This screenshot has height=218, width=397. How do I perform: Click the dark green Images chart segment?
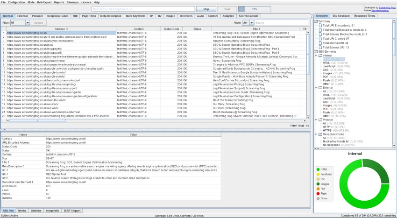[x=377, y=170]
